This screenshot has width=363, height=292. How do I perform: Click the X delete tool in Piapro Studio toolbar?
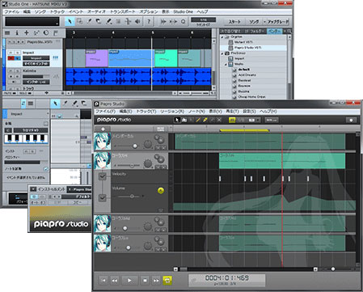coord(219,120)
